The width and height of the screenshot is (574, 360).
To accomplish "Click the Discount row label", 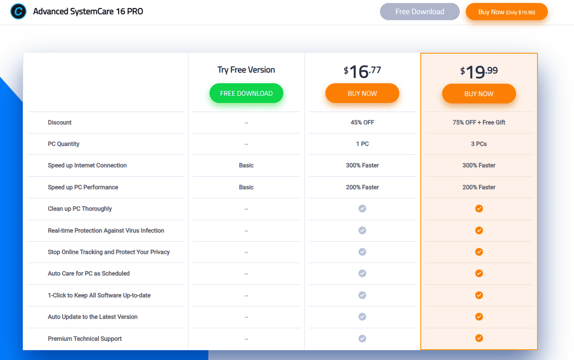I will click(x=60, y=122).
